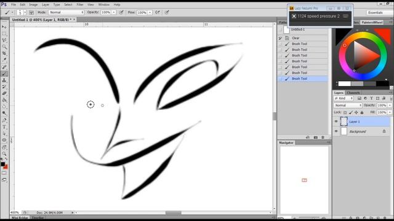Delete current state in History panel
The height and width of the screenshot is (221, 394).
pyautogui.click(x=323, y=138)
